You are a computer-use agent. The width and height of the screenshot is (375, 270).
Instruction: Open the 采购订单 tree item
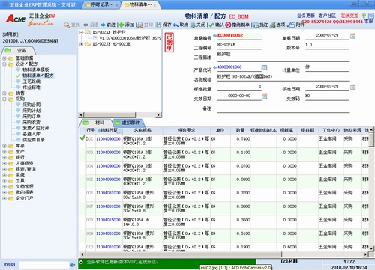pyautogui.click(x=31, y=117)
